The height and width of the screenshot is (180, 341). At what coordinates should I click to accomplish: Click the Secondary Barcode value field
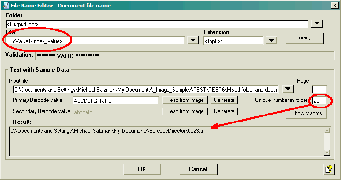[116, 112]
